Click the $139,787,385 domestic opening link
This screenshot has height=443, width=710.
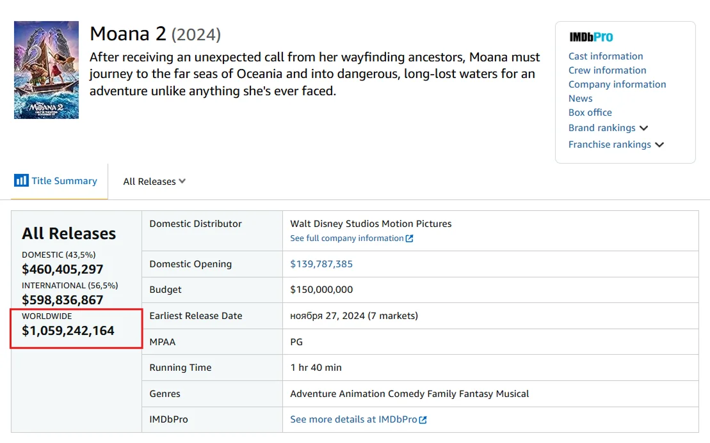[321, 264]
